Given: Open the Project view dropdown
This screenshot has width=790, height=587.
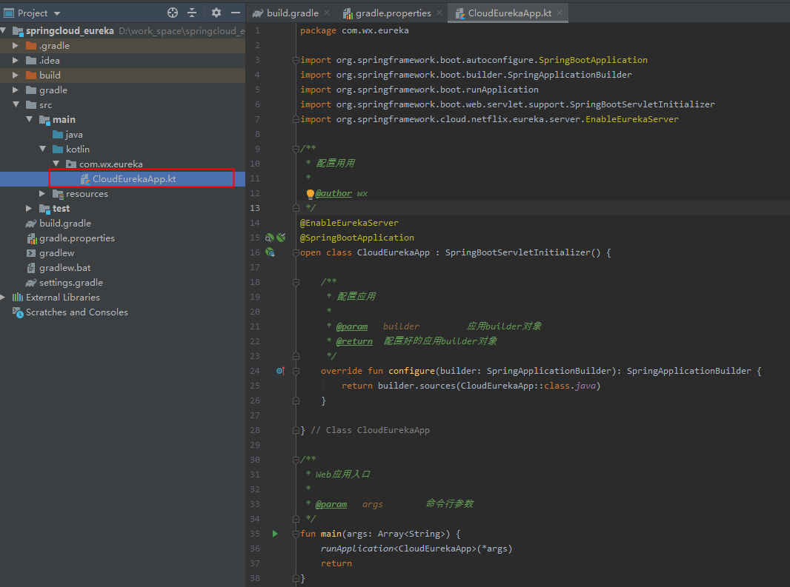Looking at the screenshot, I should pos(57,13).
